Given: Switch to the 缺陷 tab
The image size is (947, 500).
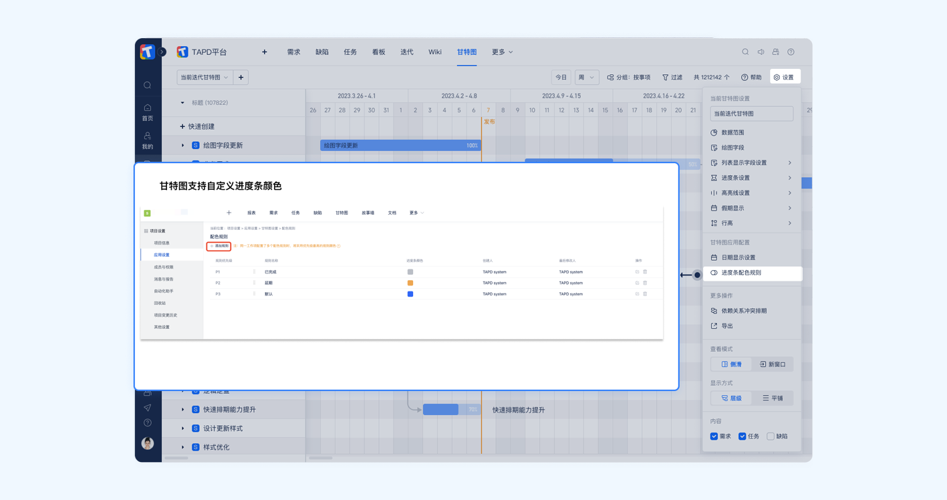Looking at the screenshot, I should pos(322,52).
